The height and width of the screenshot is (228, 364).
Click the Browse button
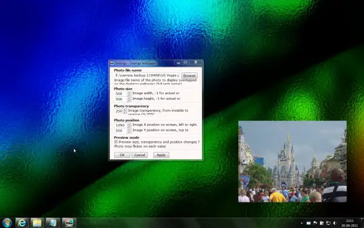point(189,75)
